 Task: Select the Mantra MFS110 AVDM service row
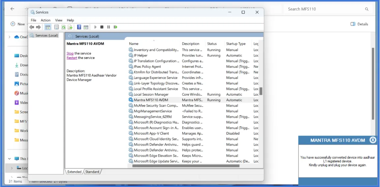tap(193, 100)
